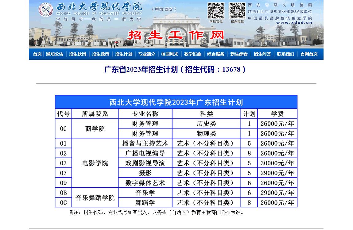Click the 29000元/年 fee in 摄影 row
The height and width of the screenshot is (230, 353).
(x=277, y=173)
